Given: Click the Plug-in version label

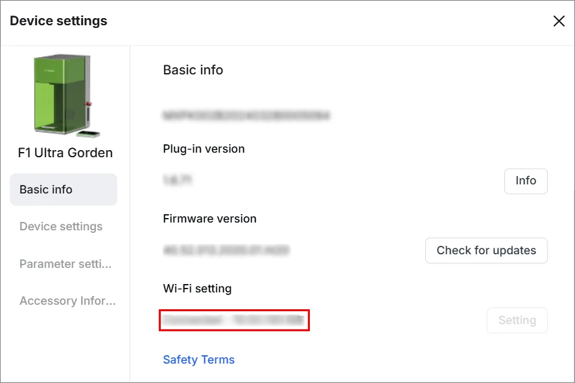Looking at the screenshot, I should pos(204,149).
